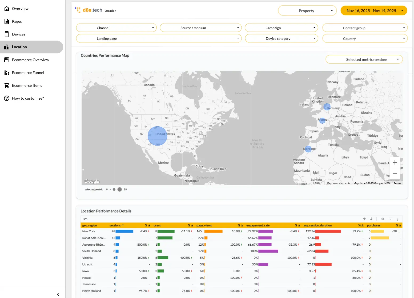Go to the Ecommerce Funnel page
The width and height of the screenshot is (414, 298).
coord(28,73)
